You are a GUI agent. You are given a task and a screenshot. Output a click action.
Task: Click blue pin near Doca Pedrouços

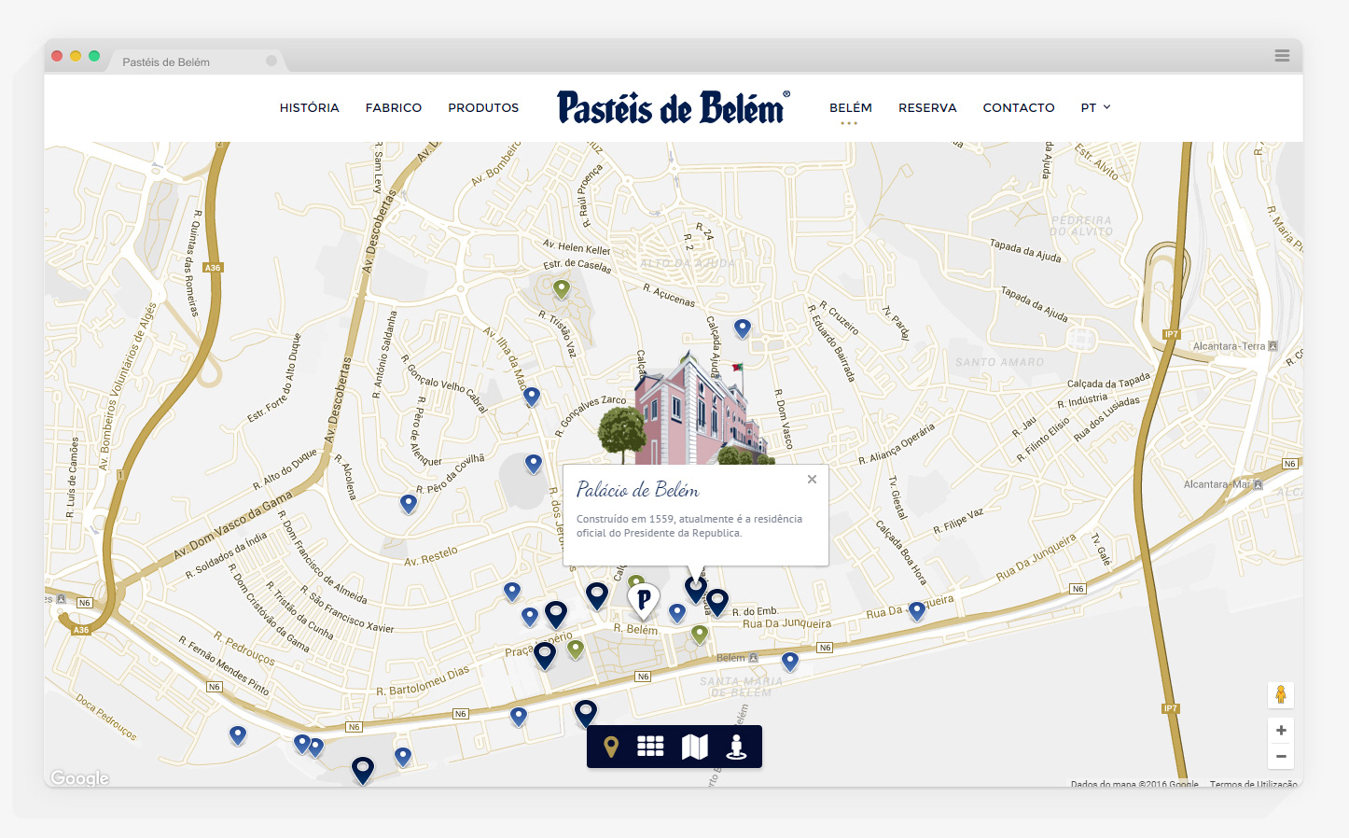(238, 734)
